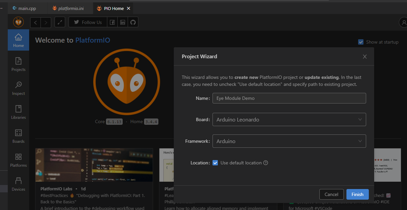The height and width of the screenshot is (210, 407).
Task: Click the LinkedIn icon in toolbar
Action: coord(122,22)
